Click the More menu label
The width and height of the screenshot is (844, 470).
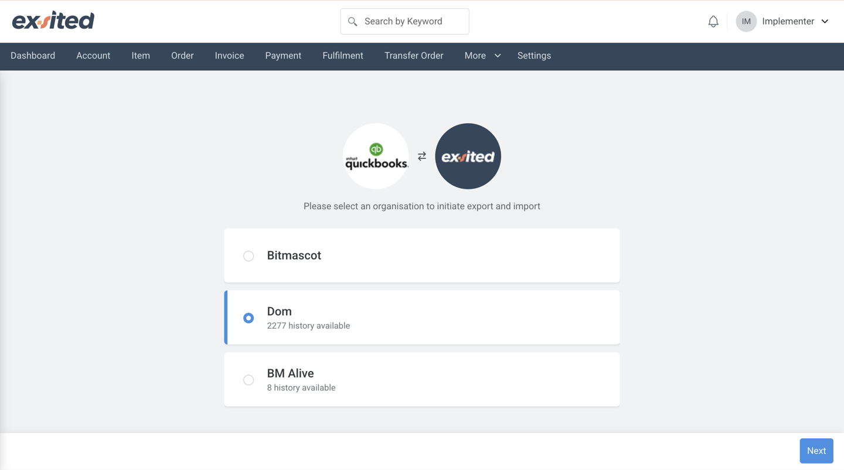tap(475, 56)
